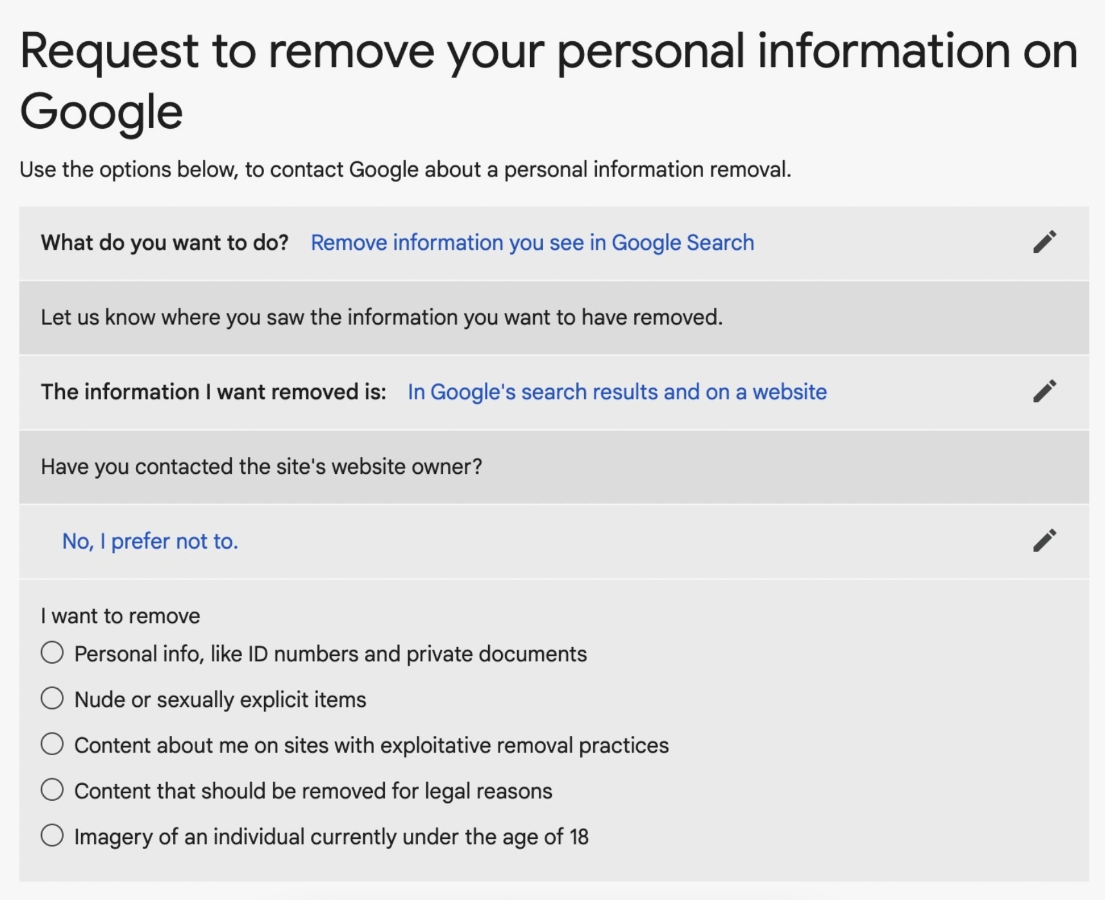The height and width of the screenshot is (900, 1105).
Task: Edit the 'What do you want to do?' answer
Action: (x=1044, y=242)
